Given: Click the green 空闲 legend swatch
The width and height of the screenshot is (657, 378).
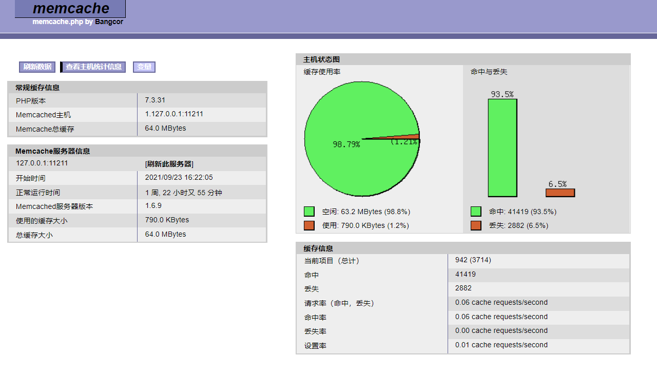Looking at the screenshot, I should 309,212.
